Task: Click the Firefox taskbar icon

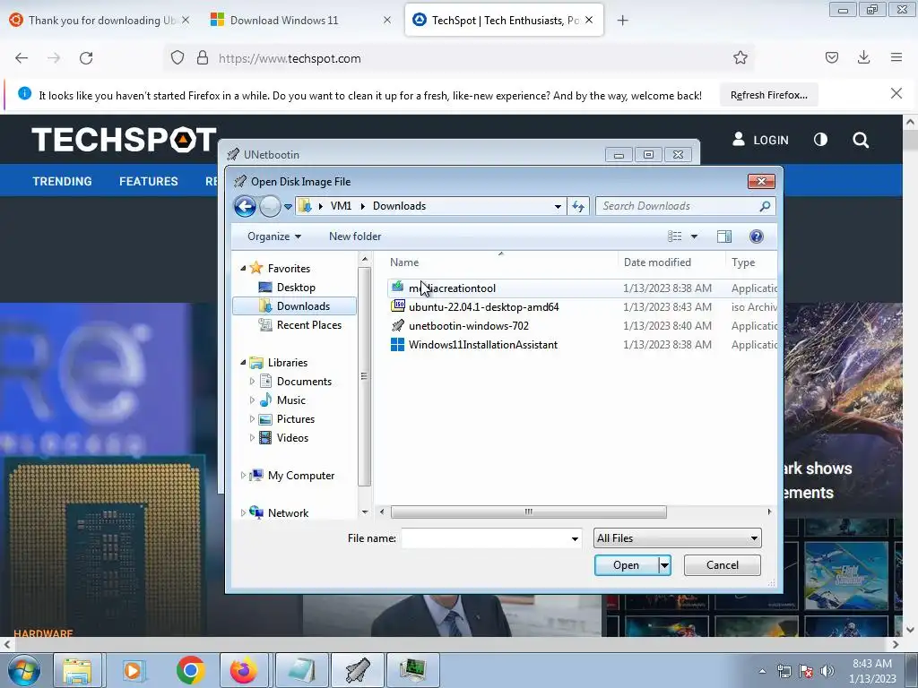Action: click(243, 670)
